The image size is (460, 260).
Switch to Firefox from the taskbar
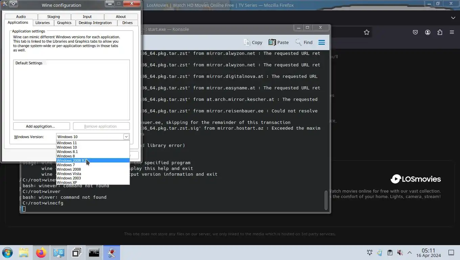click(41, 253)
